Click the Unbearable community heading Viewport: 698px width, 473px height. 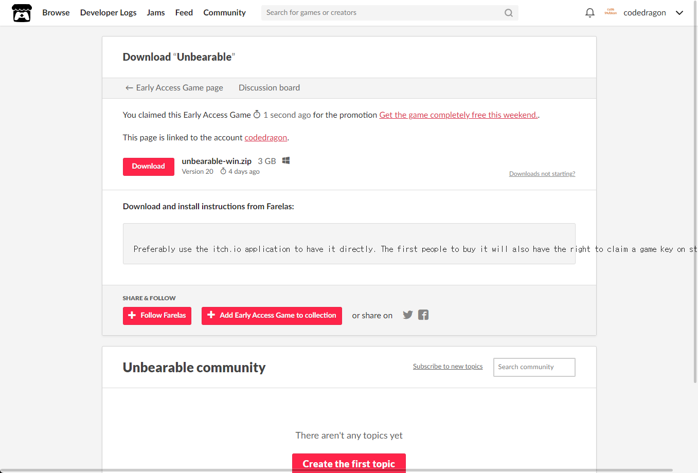(x=194, y=368)
